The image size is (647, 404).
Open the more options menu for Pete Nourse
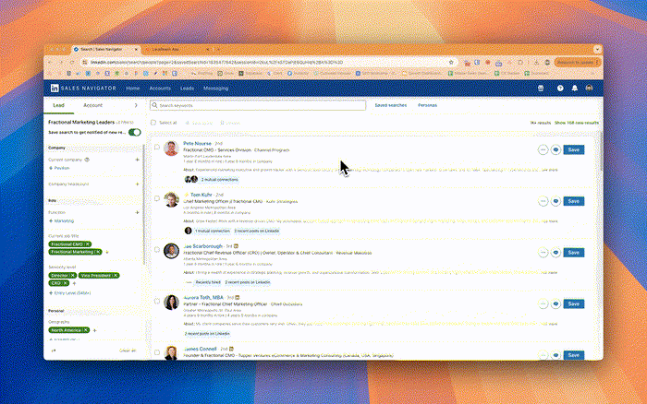[x=543, y=150]
